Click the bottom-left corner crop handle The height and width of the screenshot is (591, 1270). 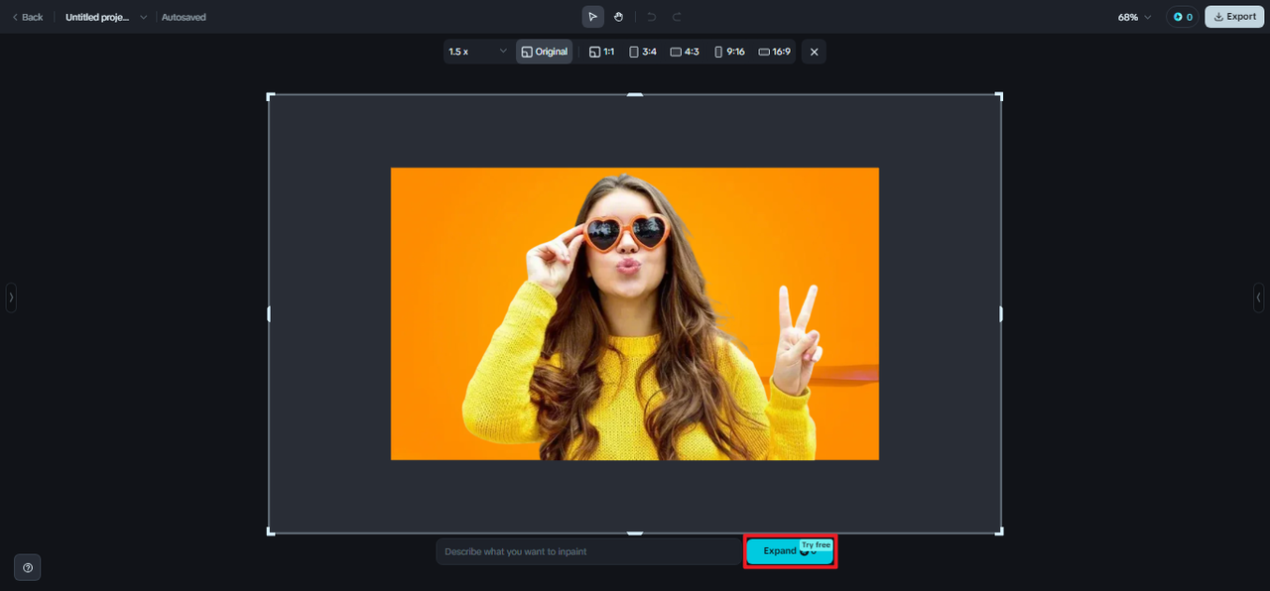pyautogui.click(x=270, y=532)
